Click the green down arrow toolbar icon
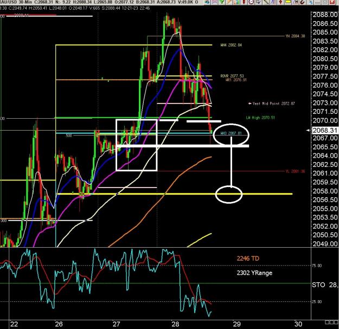The image size is (339, 329). tap(222, 2)
